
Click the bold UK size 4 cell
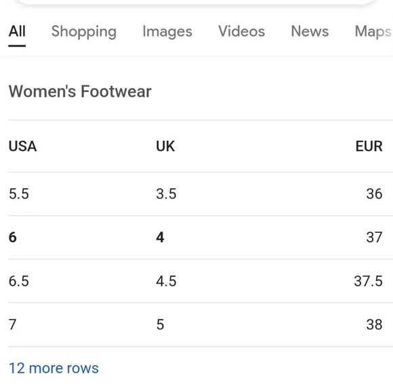pos(160,237)
